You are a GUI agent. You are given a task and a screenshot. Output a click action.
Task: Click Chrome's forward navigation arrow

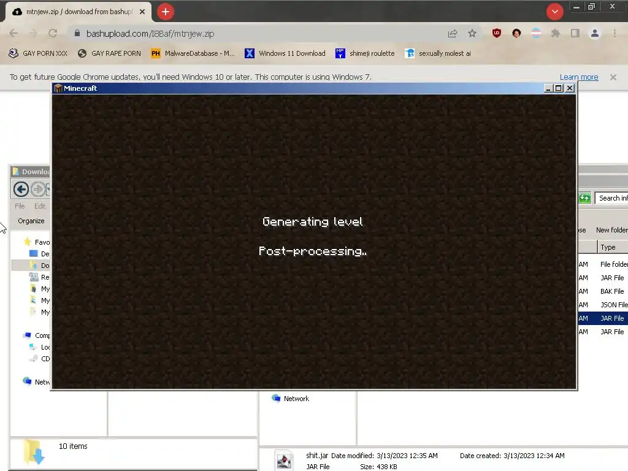pyautogui.click(x=33, y=34)
